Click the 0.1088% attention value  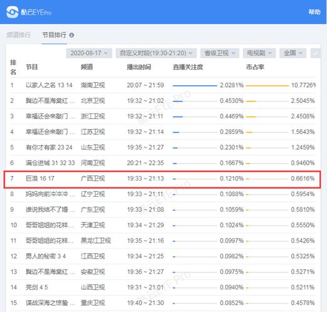tap(232, 194)
